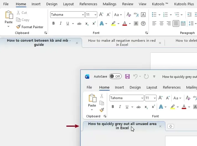Click Distributed alignment in the back window
The width and height of the screenshot is (197, 146).
click(183, 23)
